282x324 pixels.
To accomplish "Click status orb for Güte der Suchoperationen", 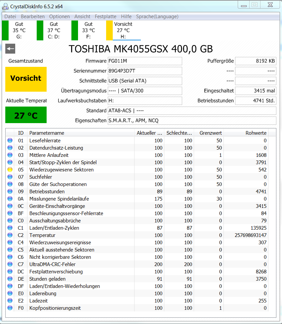I will 10,184.
